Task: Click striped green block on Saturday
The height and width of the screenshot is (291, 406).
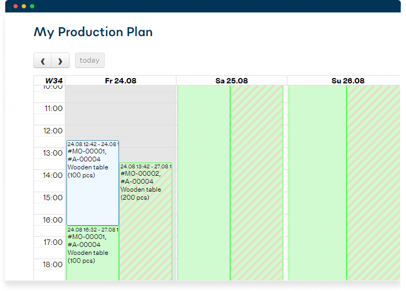Action: tap(256, 181)
